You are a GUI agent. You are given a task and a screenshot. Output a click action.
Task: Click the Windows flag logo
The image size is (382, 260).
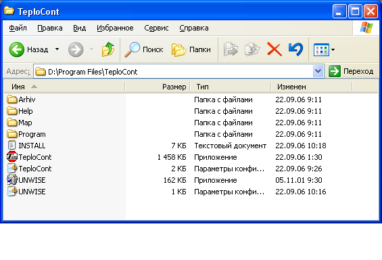click(x=366, y=28)
